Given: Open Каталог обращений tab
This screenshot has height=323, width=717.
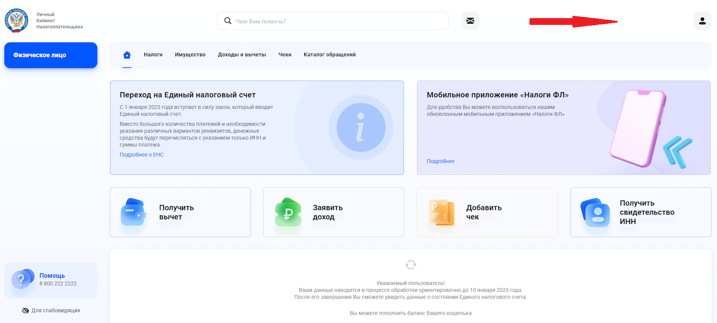Looking at the screenshot, I should click(330, 55).
